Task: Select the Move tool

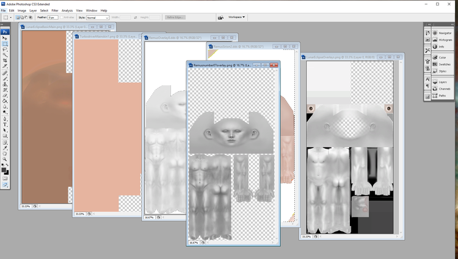Action: click(5, 38)
